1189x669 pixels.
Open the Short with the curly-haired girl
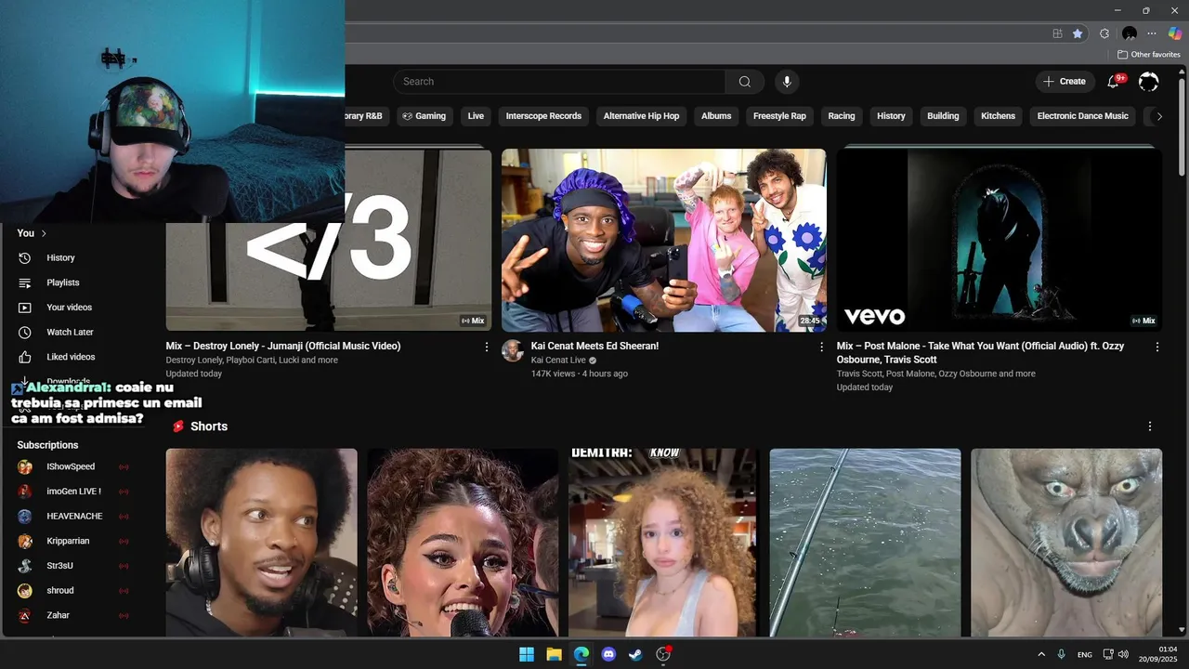664,543
